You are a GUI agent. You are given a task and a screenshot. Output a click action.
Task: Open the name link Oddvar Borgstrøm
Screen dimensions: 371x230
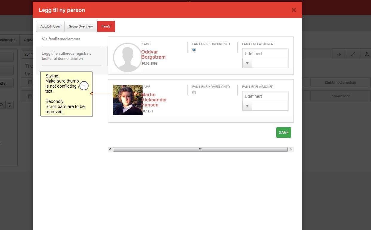pos(153,54)
